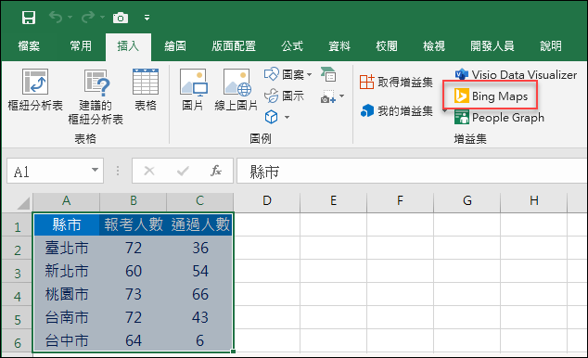This screenshot has height=358, width=588.
Task: Click the Redo arrow icon
Action: pyautogui.click(x=88, y=18)
